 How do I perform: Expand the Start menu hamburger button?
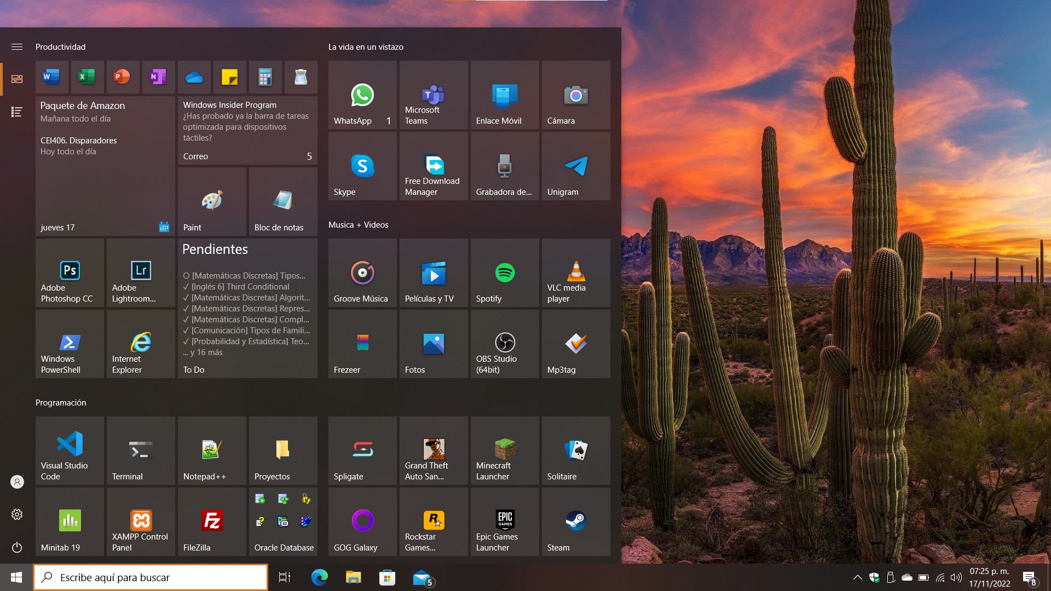(17, 47)
